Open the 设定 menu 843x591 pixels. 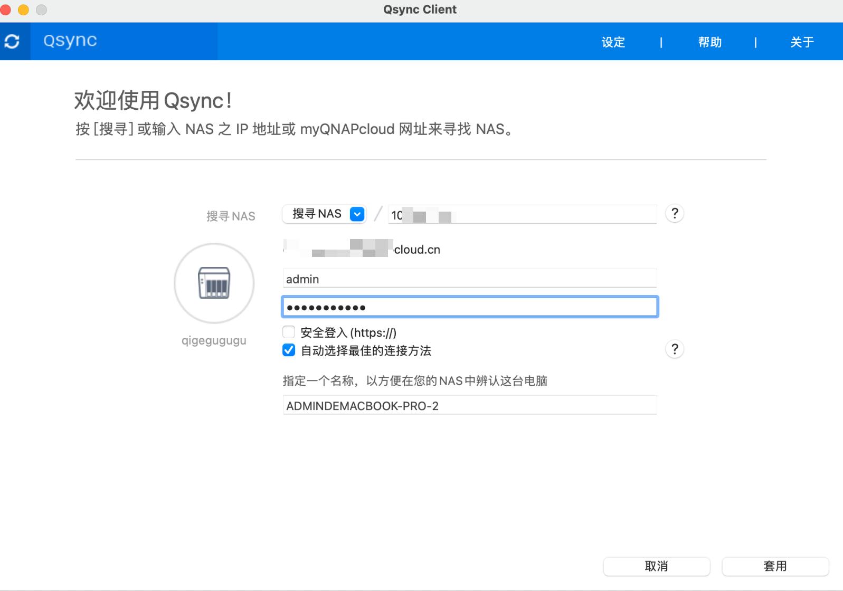(x=613, y=42)
